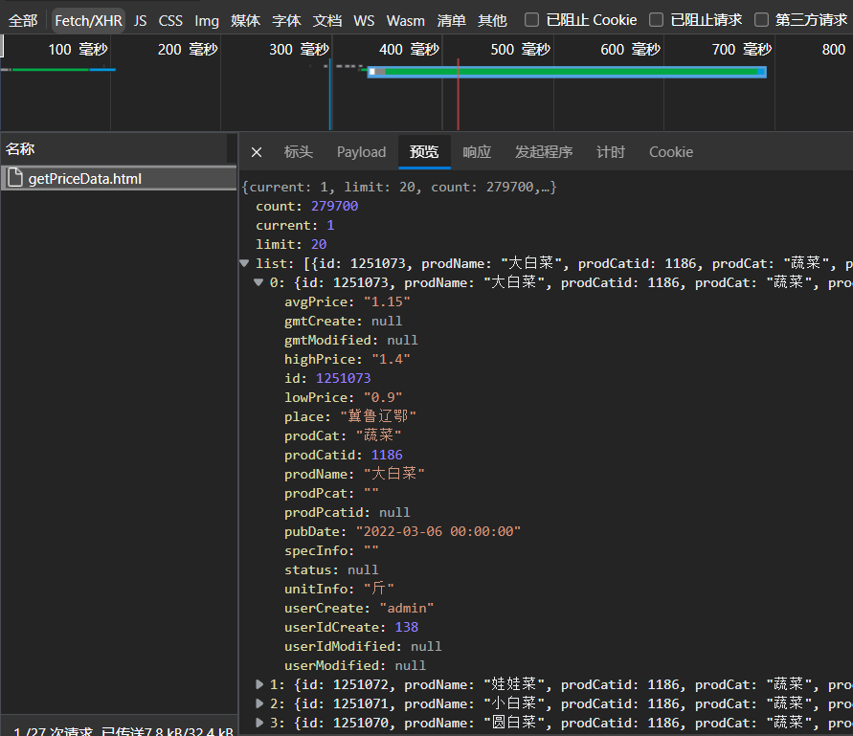Toggle the 已阻止请求 checkbox
Image resolution: width=853 pixels, height=736 pixels.
click(656, 20)
